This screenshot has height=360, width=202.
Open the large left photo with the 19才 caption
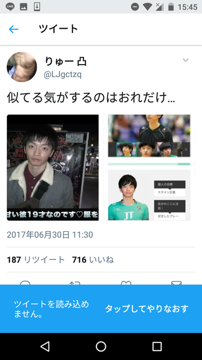click(53, 168)
